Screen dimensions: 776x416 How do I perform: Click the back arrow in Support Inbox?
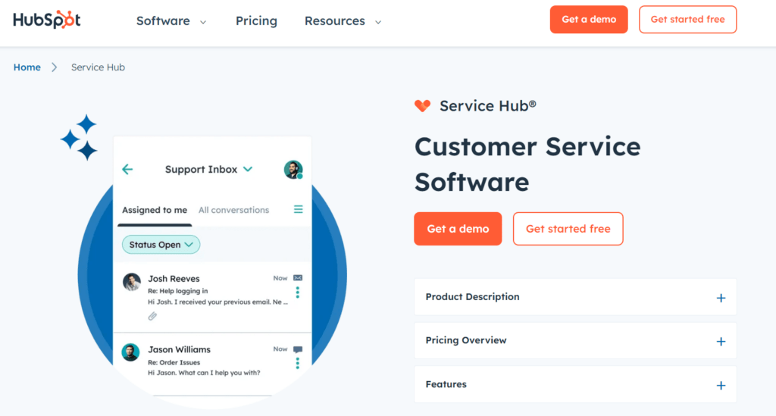coord(127,170)
